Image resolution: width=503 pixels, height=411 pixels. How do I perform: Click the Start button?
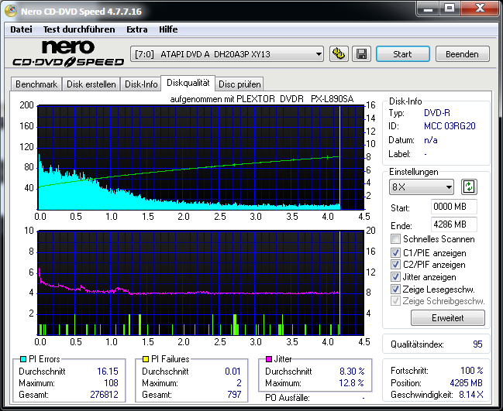point(402,54)
